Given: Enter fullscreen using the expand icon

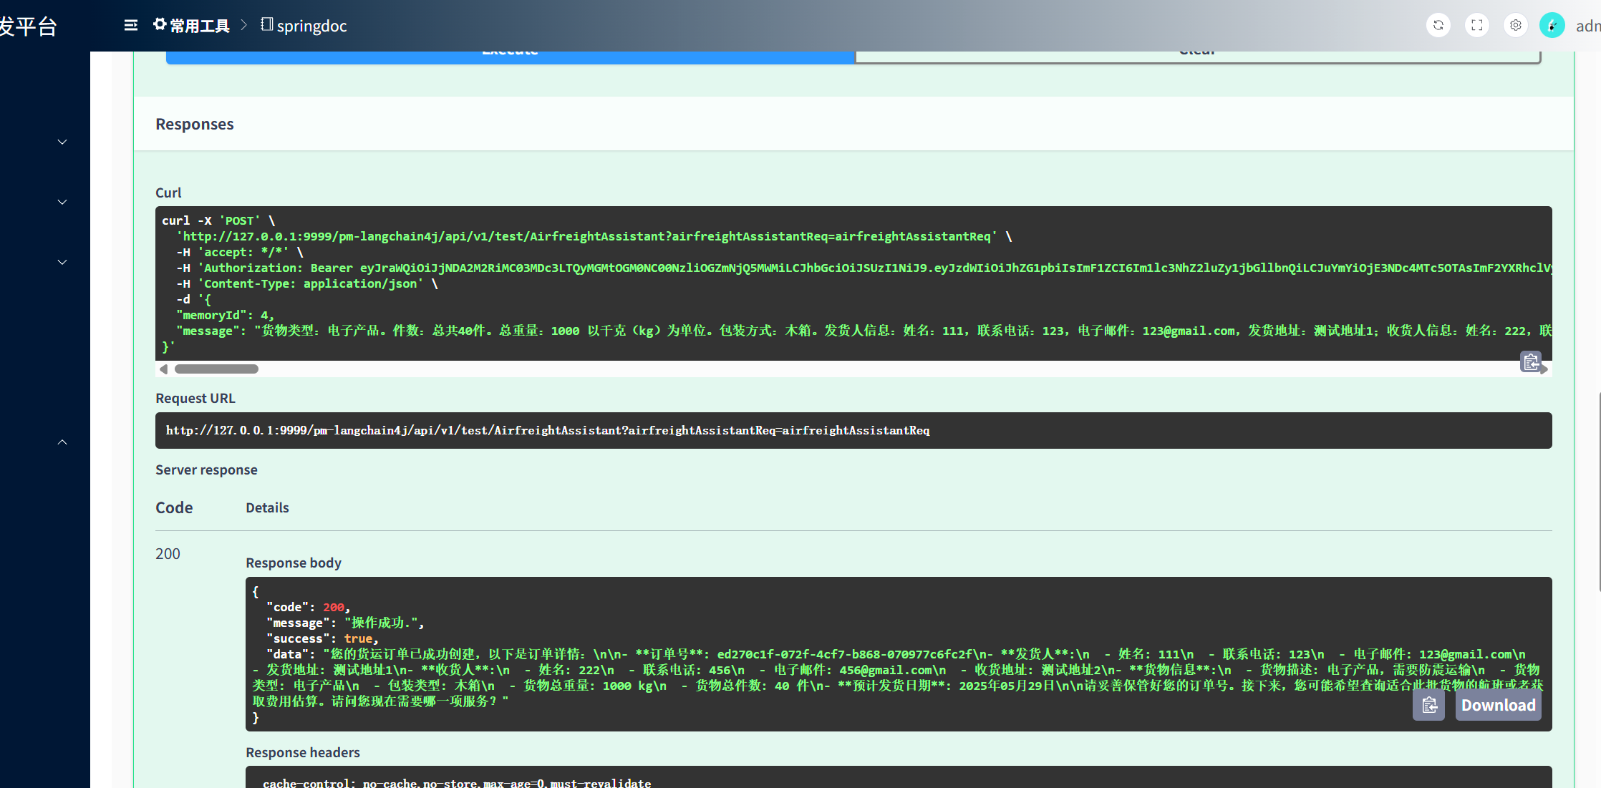Looking at the screenshot, I should point(1476,26).
